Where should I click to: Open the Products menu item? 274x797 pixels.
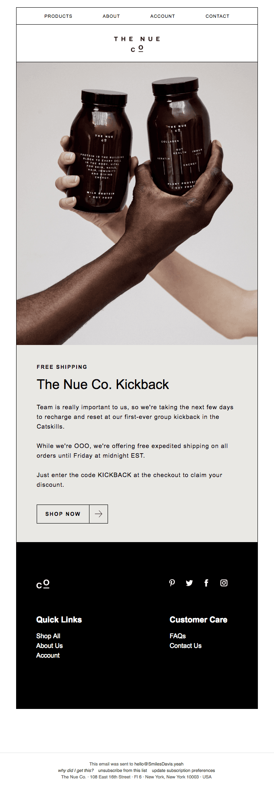58,16
